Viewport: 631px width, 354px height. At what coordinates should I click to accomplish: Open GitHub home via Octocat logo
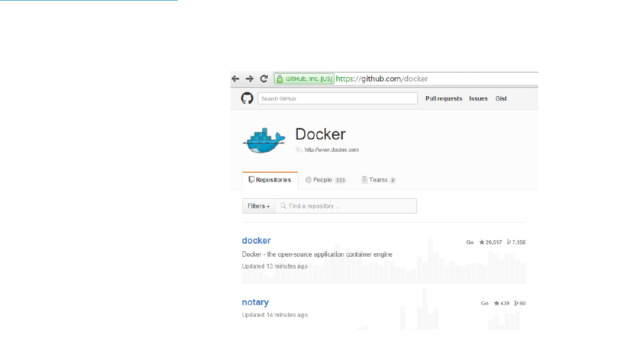click(x=247, y=98)
